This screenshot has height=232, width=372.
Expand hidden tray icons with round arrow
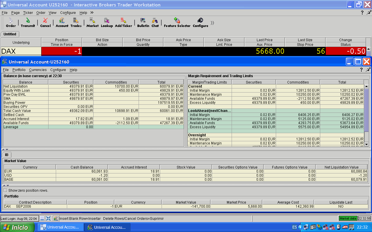[301, 227]
